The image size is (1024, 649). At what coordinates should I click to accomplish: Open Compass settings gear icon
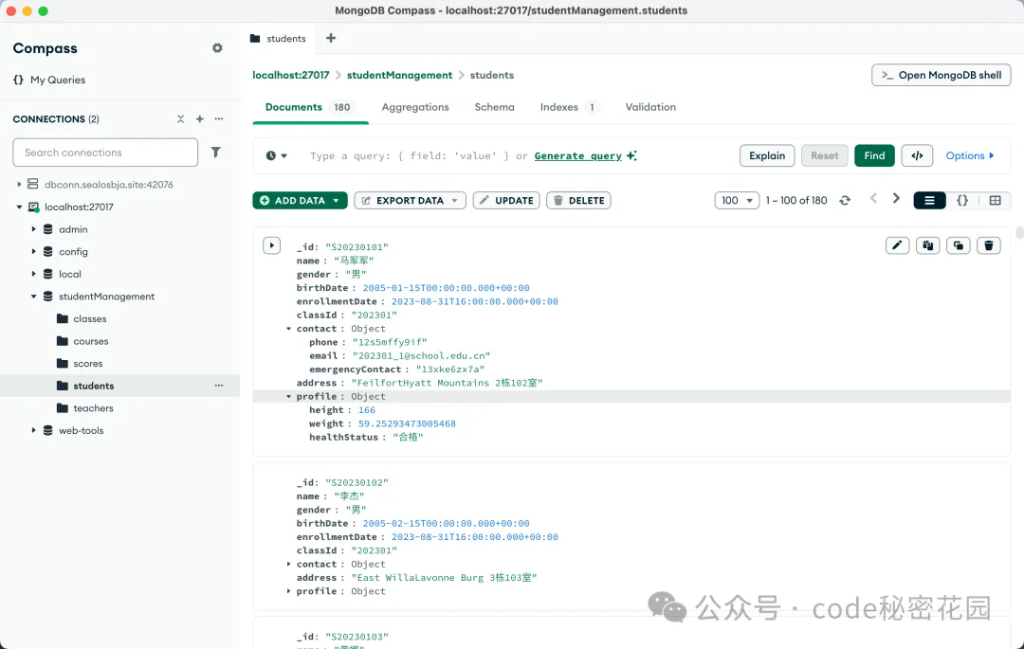coord(217,48)
